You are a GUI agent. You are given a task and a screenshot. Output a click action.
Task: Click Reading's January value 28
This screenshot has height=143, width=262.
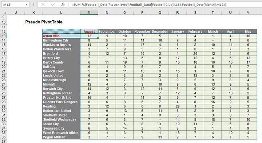(x=178, y=106)
